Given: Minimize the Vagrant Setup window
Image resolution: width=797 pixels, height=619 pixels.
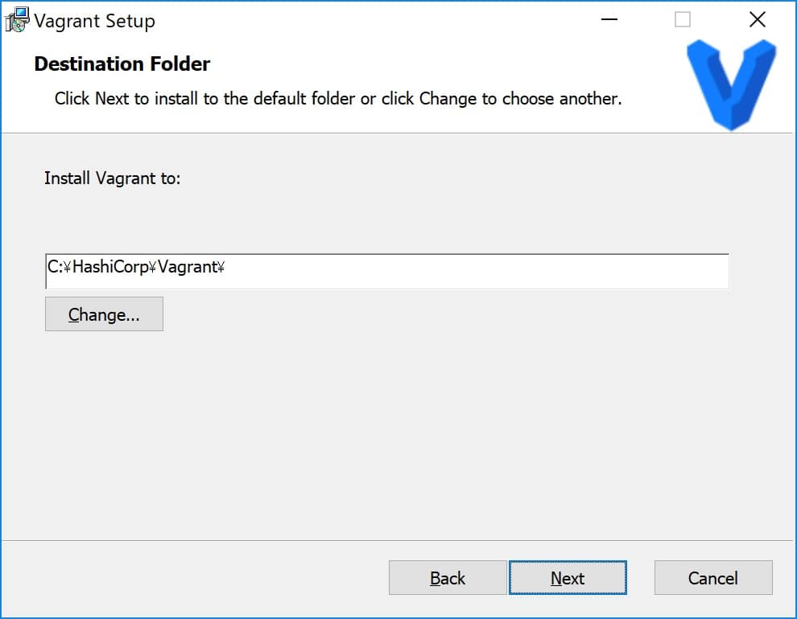Looking at the screenshot, I should click(609, 20).
